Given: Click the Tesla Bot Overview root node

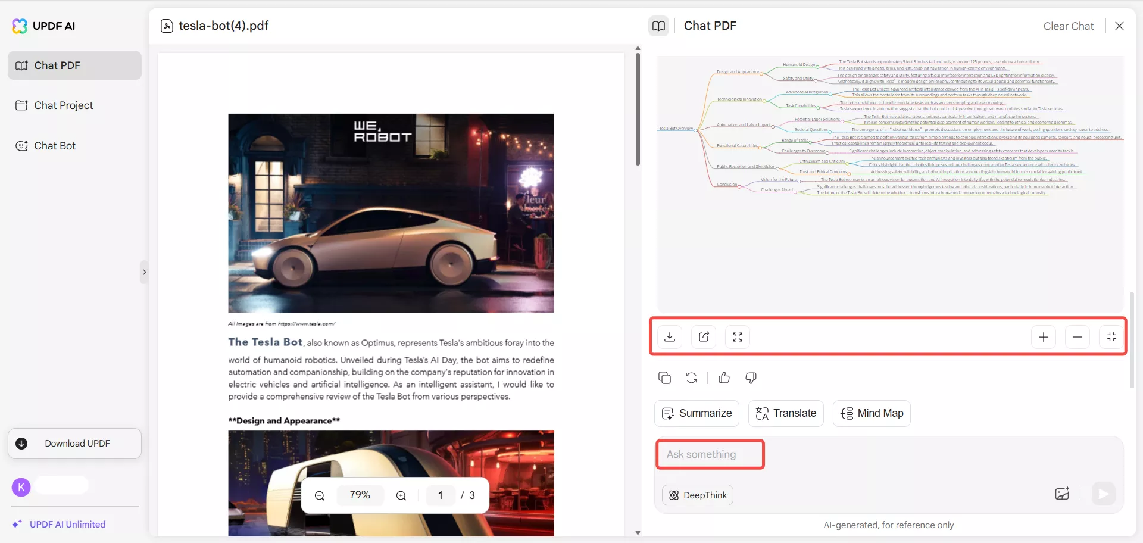Looking at the screenshot, I should 676,128.
